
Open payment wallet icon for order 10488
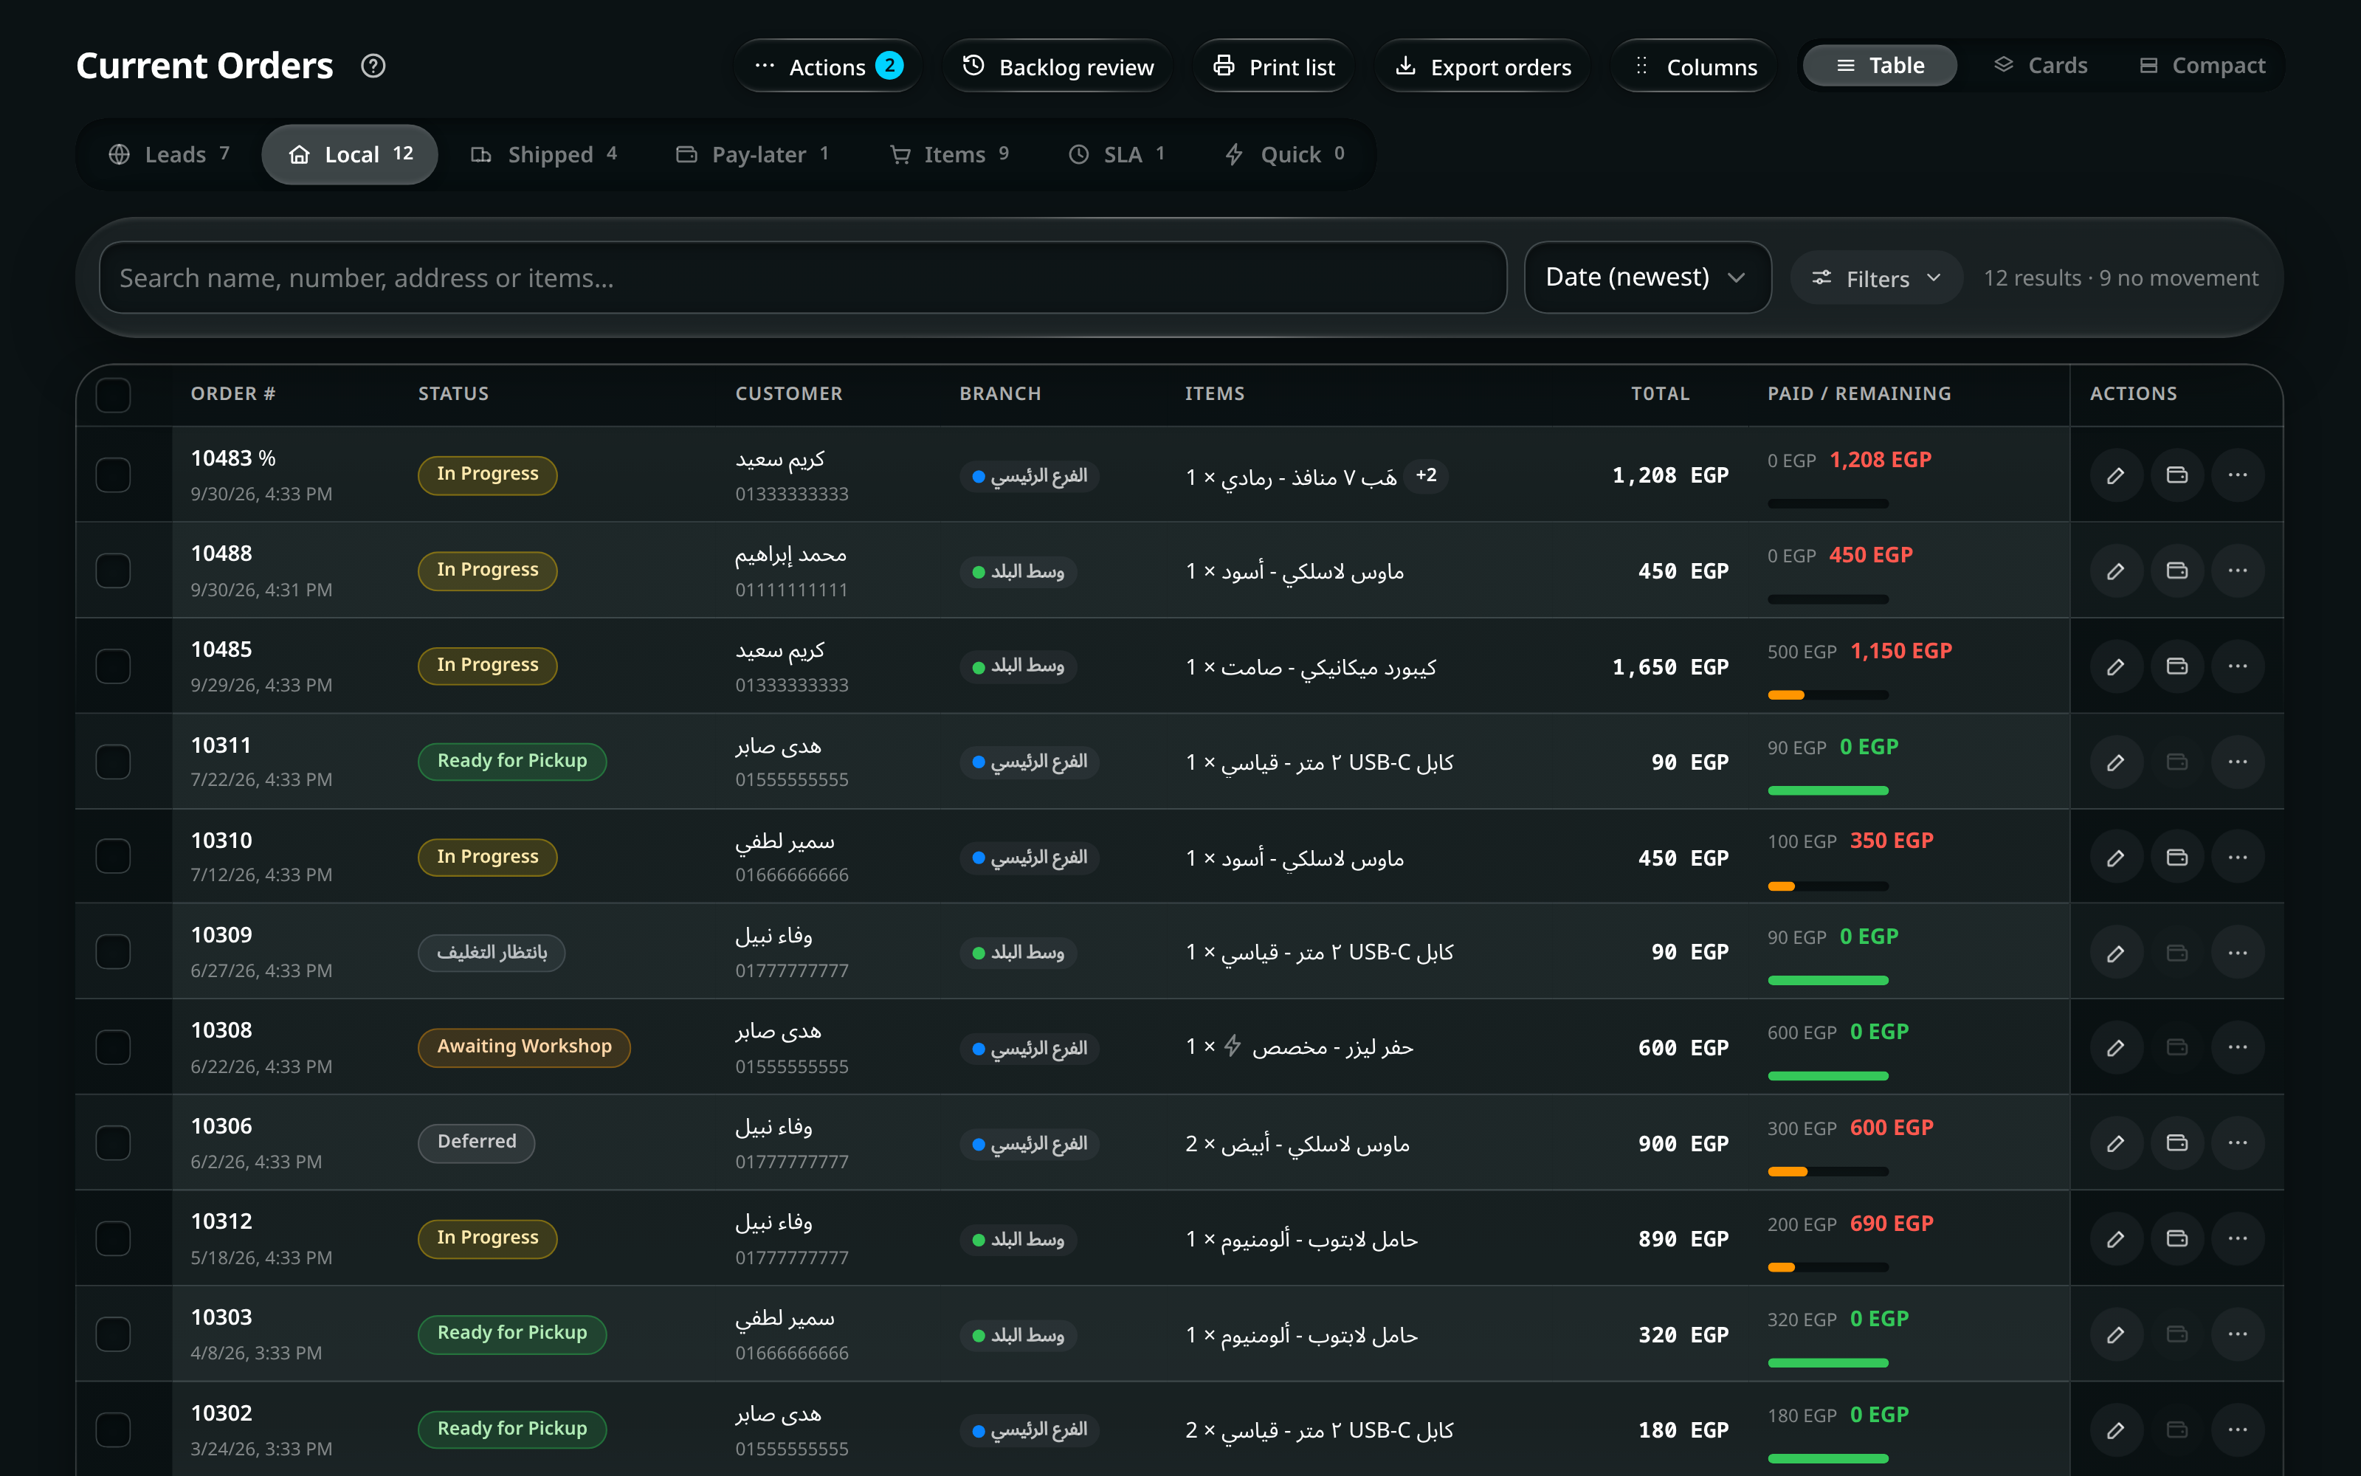(2176, 571)
